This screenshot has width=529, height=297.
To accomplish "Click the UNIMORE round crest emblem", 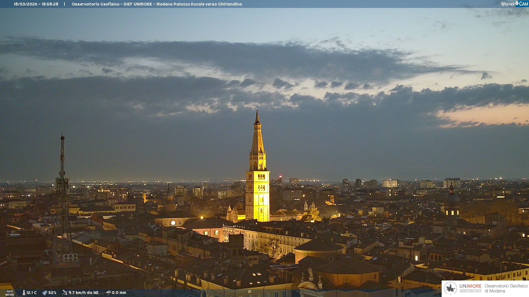I will (x=450, y=288).
